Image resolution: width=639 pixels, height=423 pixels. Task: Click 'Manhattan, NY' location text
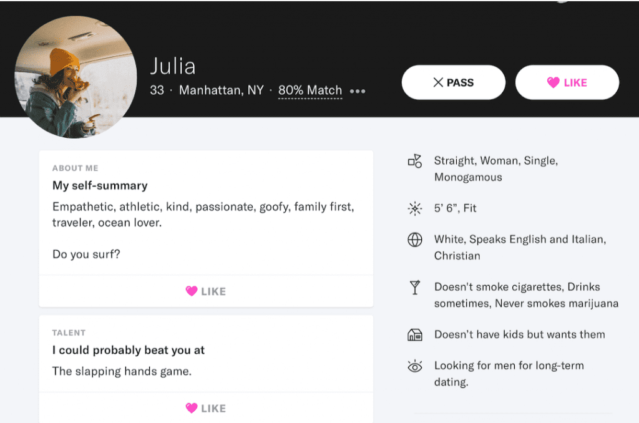point(222,90)
